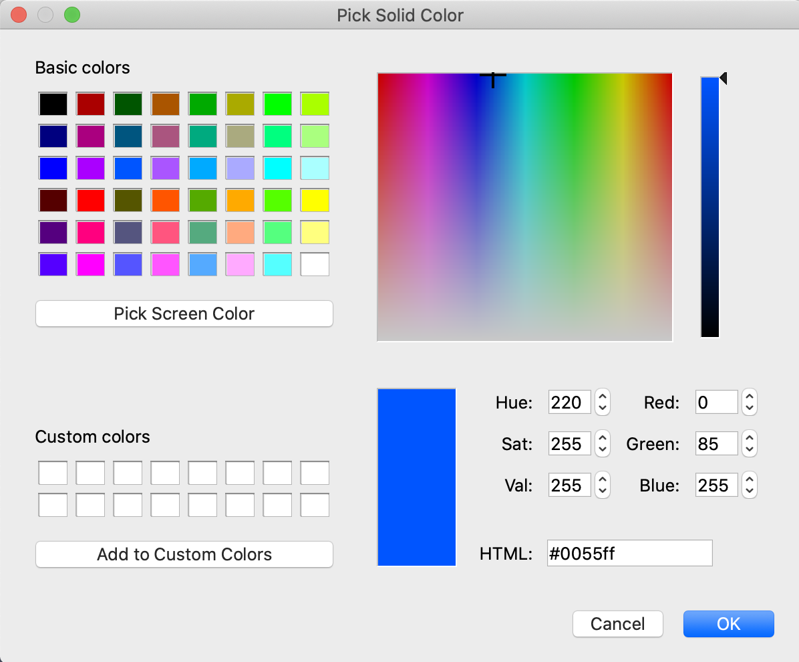This screenshot has height=662, width=799.
Task: Choose the pure yellow basic color swatch
Action: pos(315,201)
